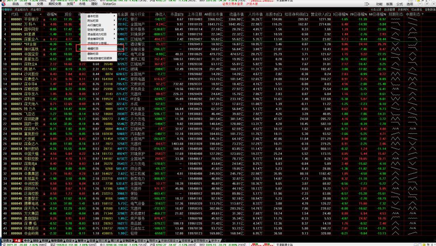Expand the AI行情栏目 submenu
The image size is (436, 246).
click(99, 25)
